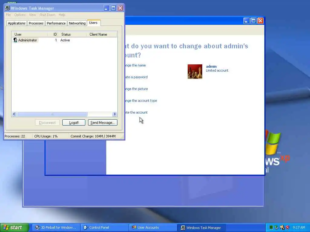Click the Logoff button

[x=74, y=123]
